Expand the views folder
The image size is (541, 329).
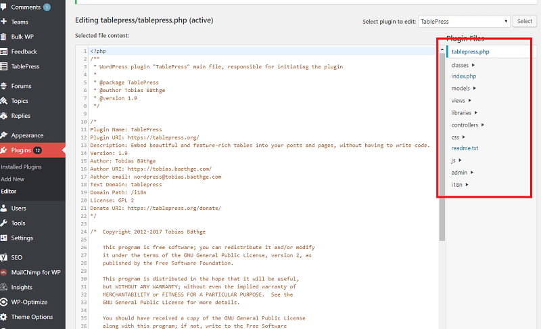(x=461, y=101)
